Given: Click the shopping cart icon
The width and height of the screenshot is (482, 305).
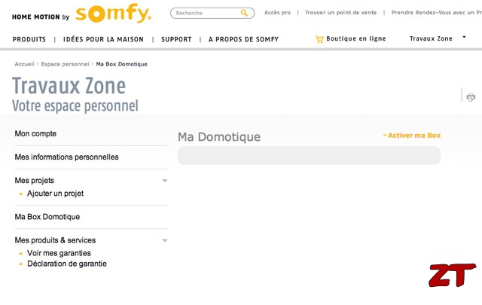Looking at the screenshot, I should pyautogui.click(x=319, y=39).
